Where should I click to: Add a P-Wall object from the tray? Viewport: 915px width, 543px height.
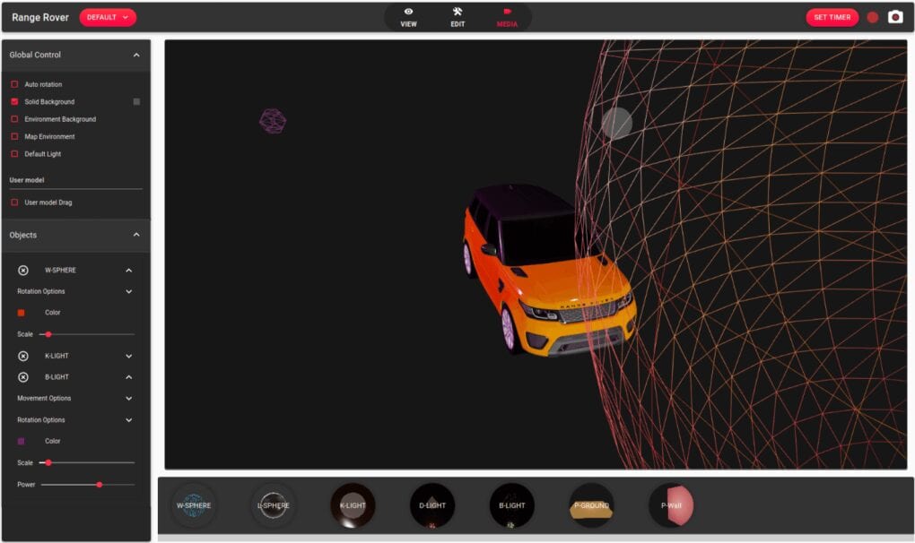(671, 505)
